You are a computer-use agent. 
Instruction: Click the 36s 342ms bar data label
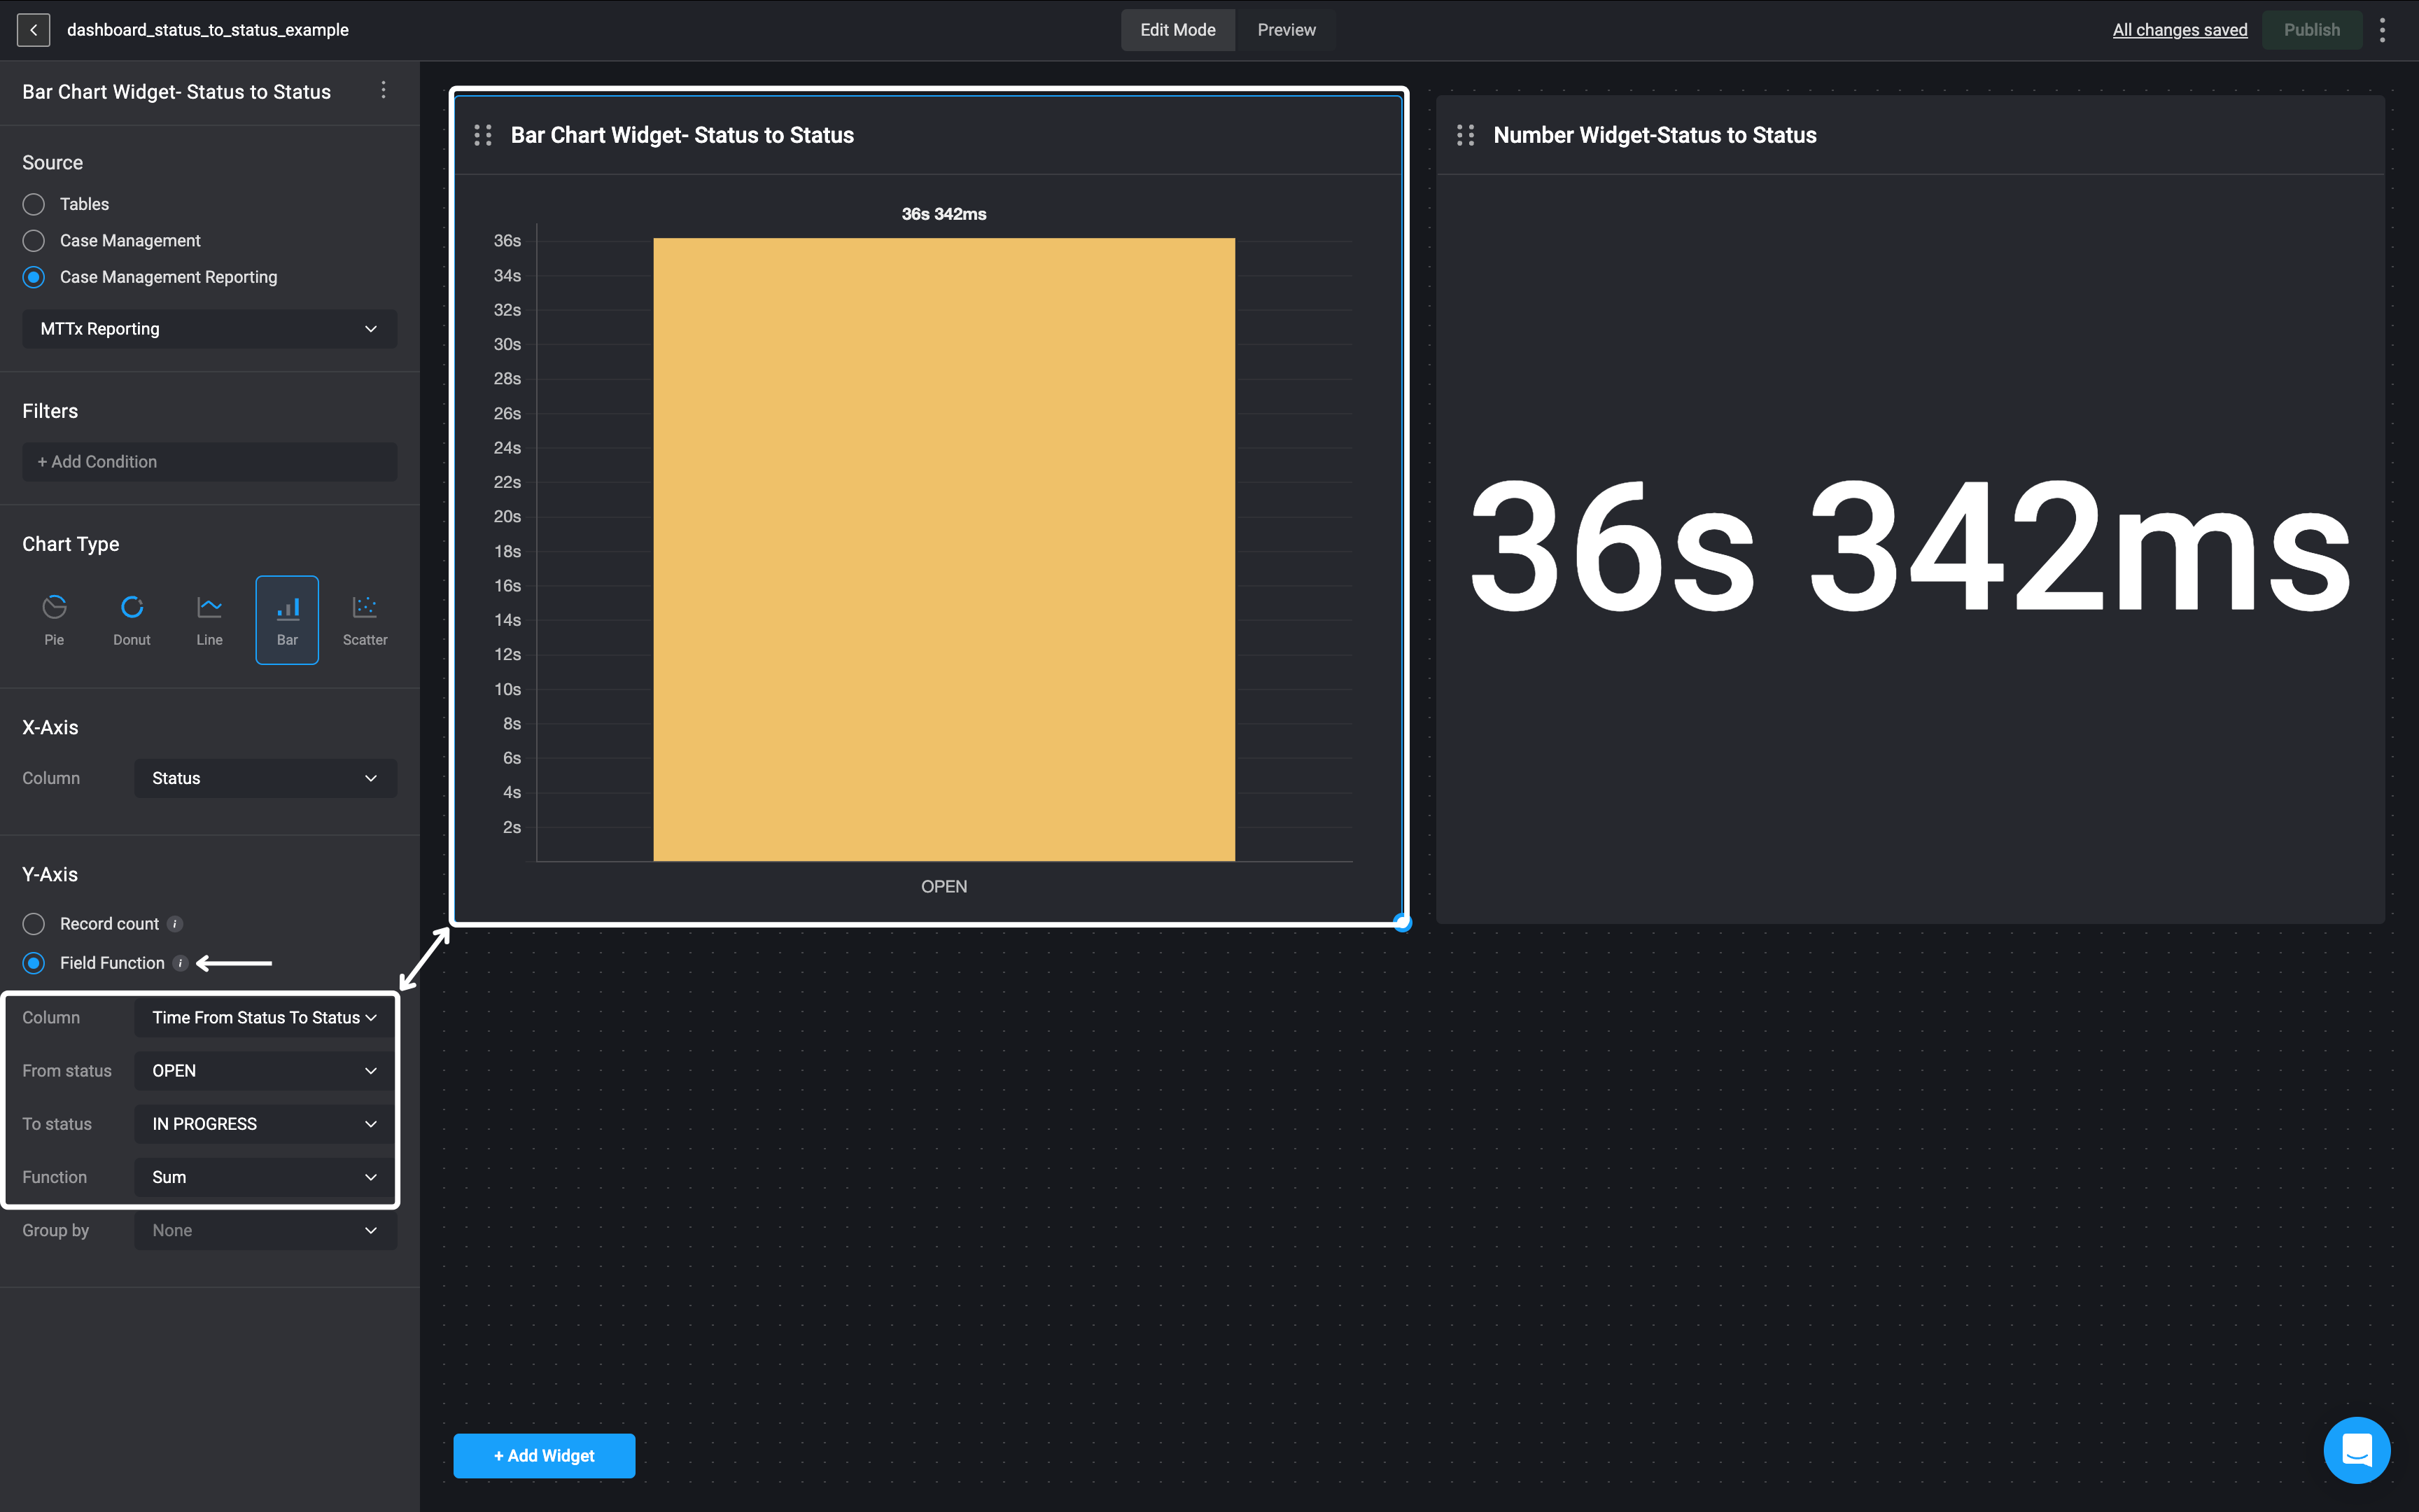tap(944, 214)
